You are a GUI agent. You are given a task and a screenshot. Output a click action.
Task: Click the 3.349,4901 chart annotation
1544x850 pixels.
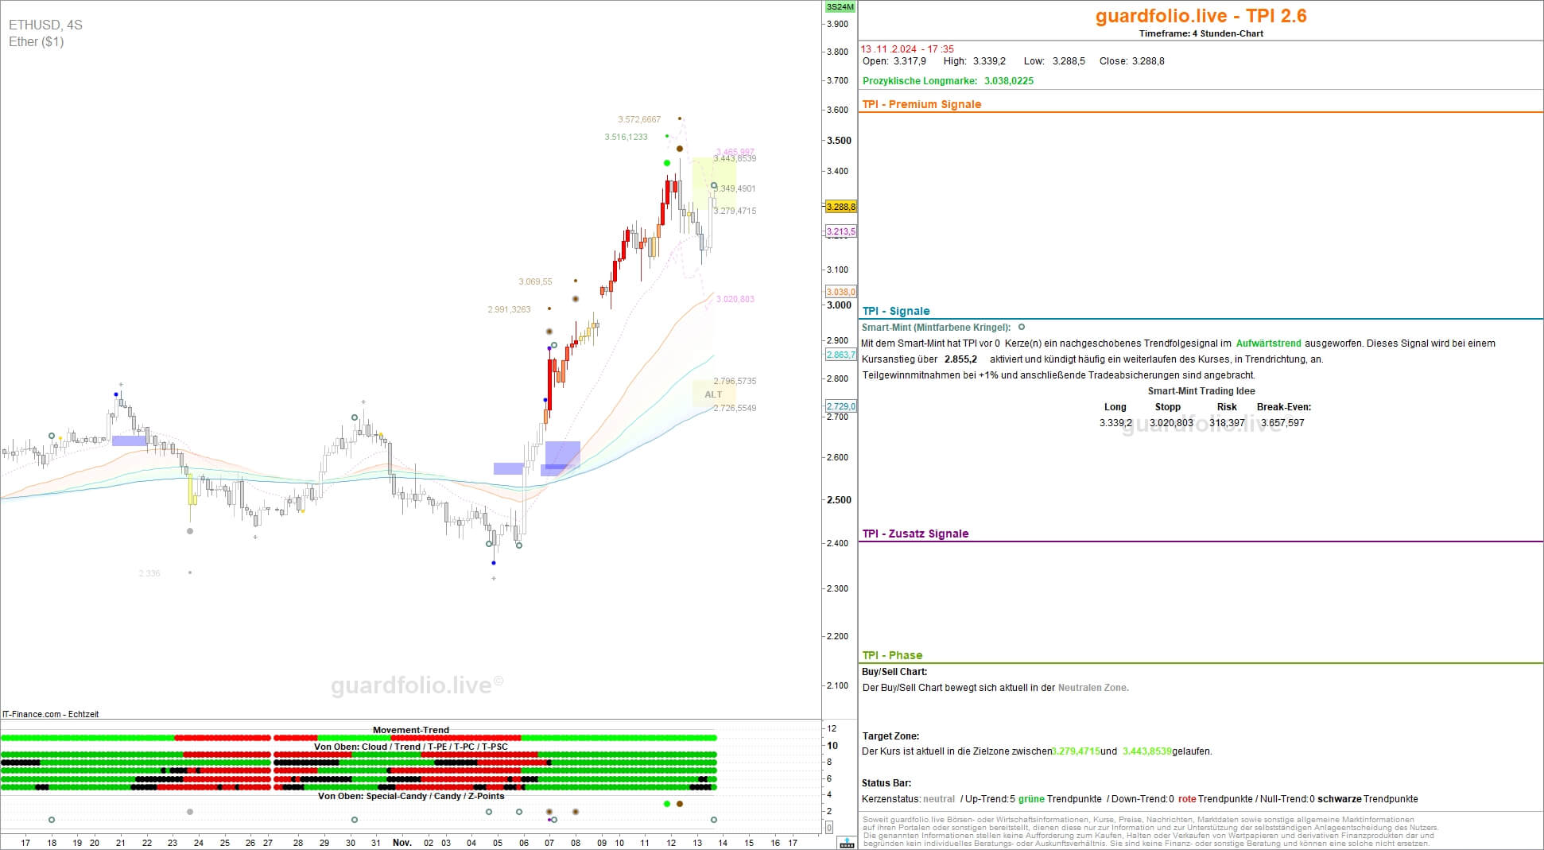tap(736, 188)
